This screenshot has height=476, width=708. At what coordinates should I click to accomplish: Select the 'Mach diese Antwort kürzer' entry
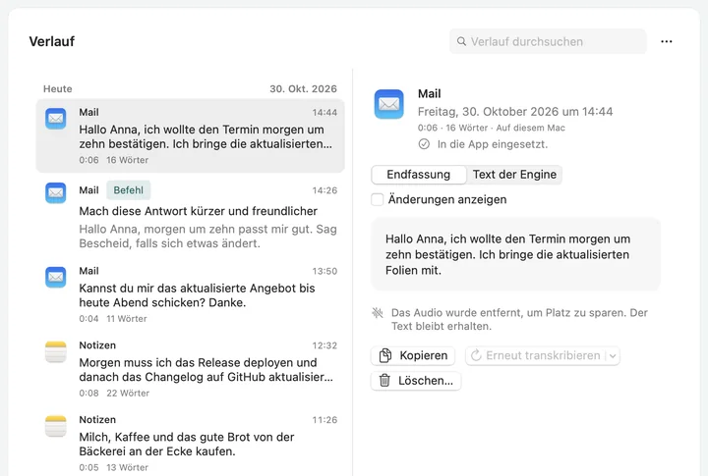(190, 216)
